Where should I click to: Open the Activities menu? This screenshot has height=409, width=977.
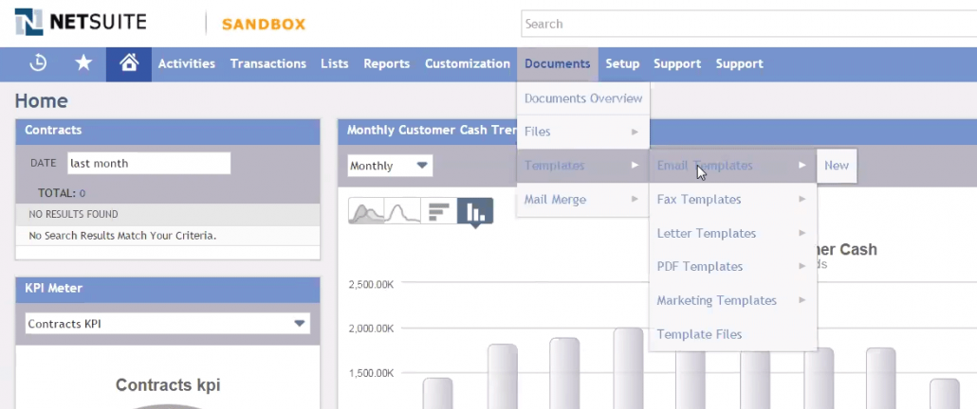[186, 63]
